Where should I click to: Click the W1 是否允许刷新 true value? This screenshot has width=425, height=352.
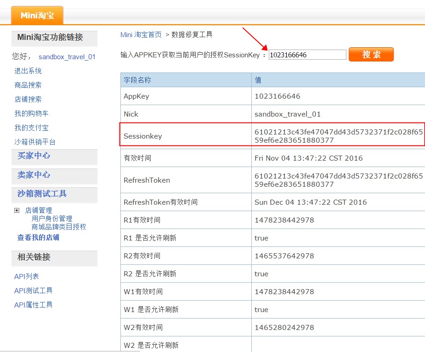click(x=261, y=309)
